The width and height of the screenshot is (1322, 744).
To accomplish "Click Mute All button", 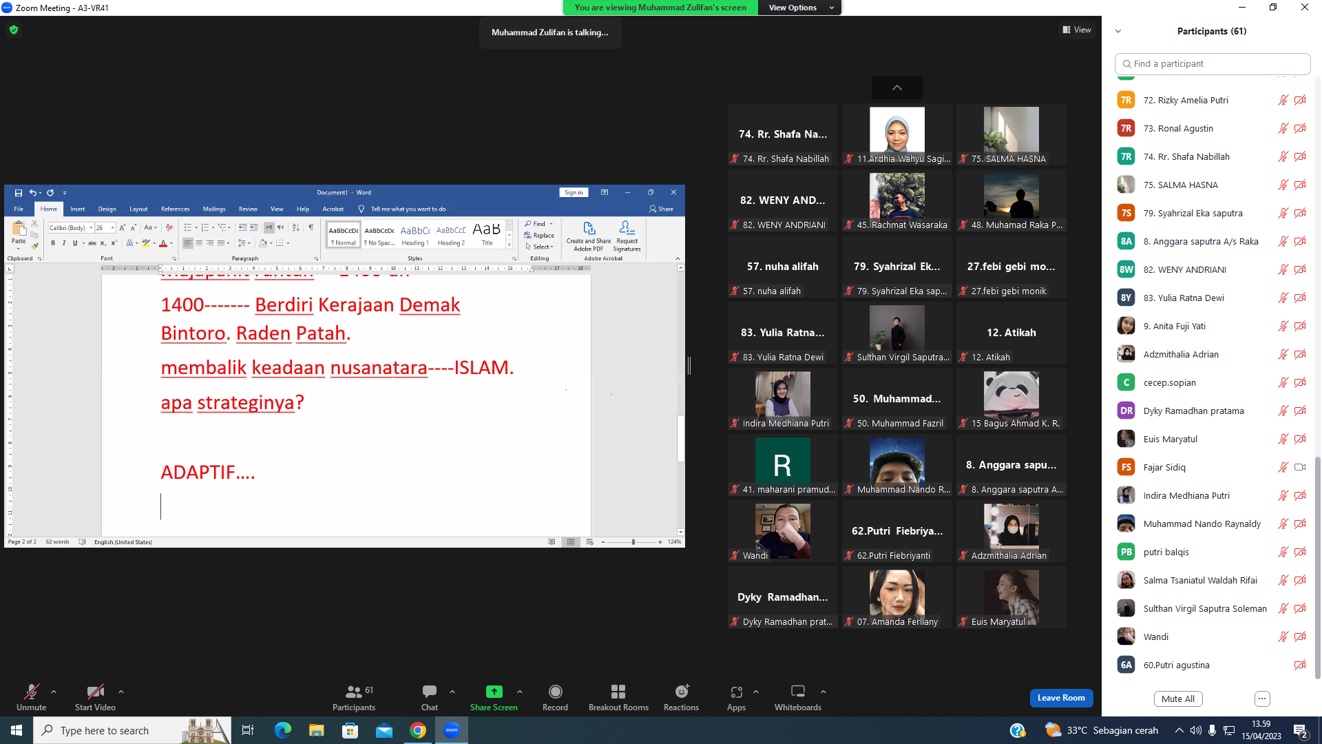I will coord(1178,699).
